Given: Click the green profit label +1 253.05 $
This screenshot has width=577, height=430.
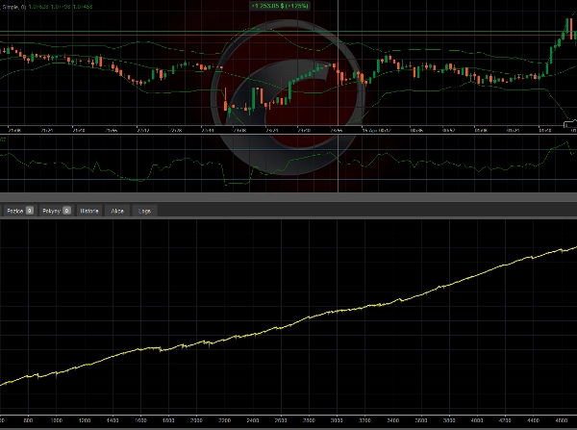Looking at the screenshot, I should coord(280,6).
